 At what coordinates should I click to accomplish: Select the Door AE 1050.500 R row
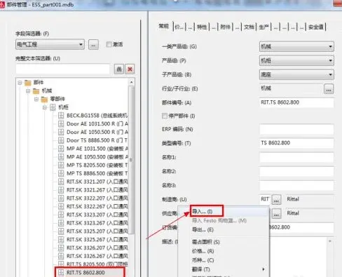tap(97, 132)
